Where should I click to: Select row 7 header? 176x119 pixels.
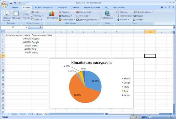(x=3, y=56)
